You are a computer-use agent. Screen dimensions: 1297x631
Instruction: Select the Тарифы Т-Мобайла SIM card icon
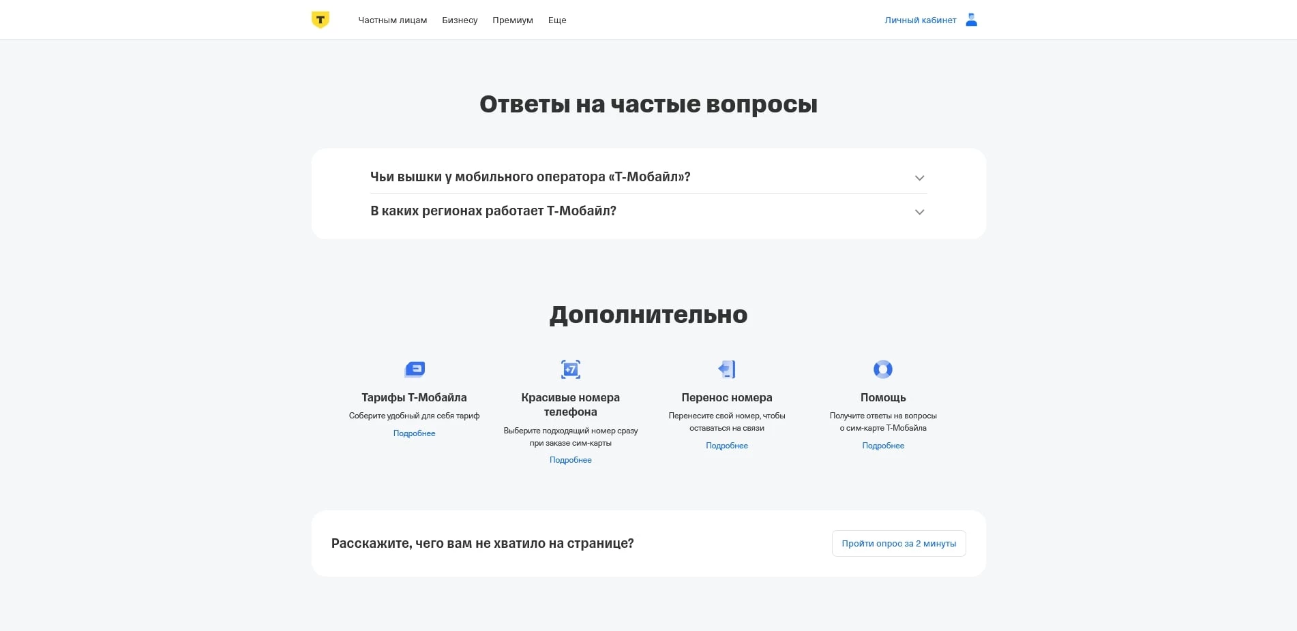click(x=414, y=369)
